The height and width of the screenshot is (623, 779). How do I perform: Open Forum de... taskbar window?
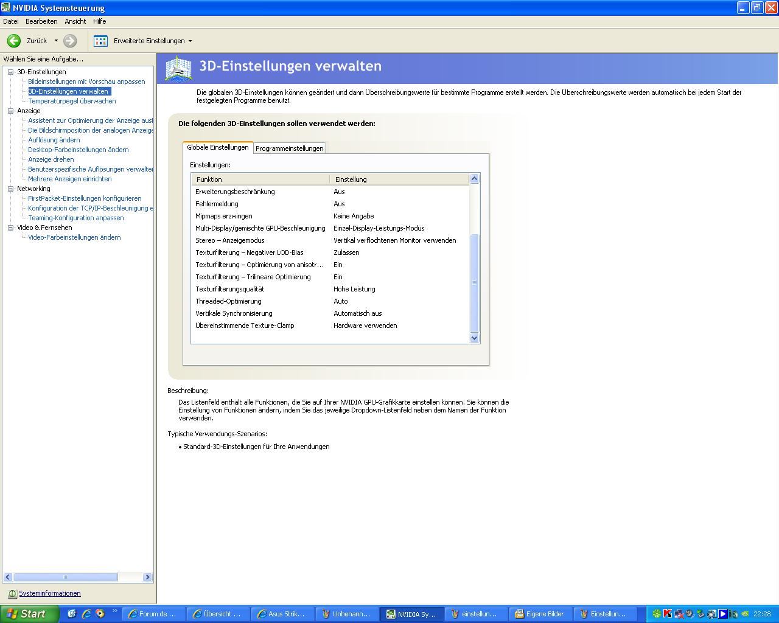click(153, 614)
